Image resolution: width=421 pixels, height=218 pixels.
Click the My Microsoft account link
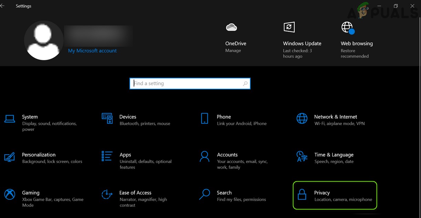coord(92,50)
